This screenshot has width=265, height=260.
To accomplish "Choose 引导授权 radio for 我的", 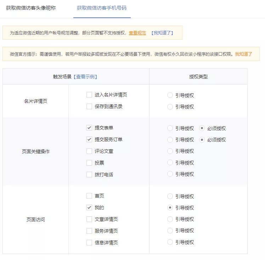I will [170, 208].
